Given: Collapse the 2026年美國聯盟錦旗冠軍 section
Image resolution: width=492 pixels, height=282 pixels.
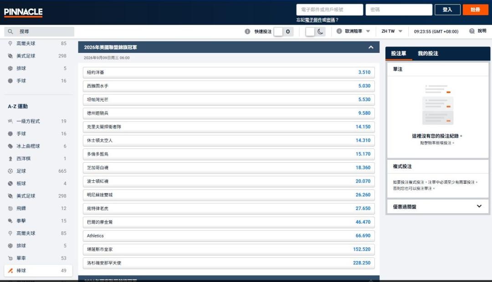Looking at the screenshot, I should pyautogui.click(x=371, y=47).
